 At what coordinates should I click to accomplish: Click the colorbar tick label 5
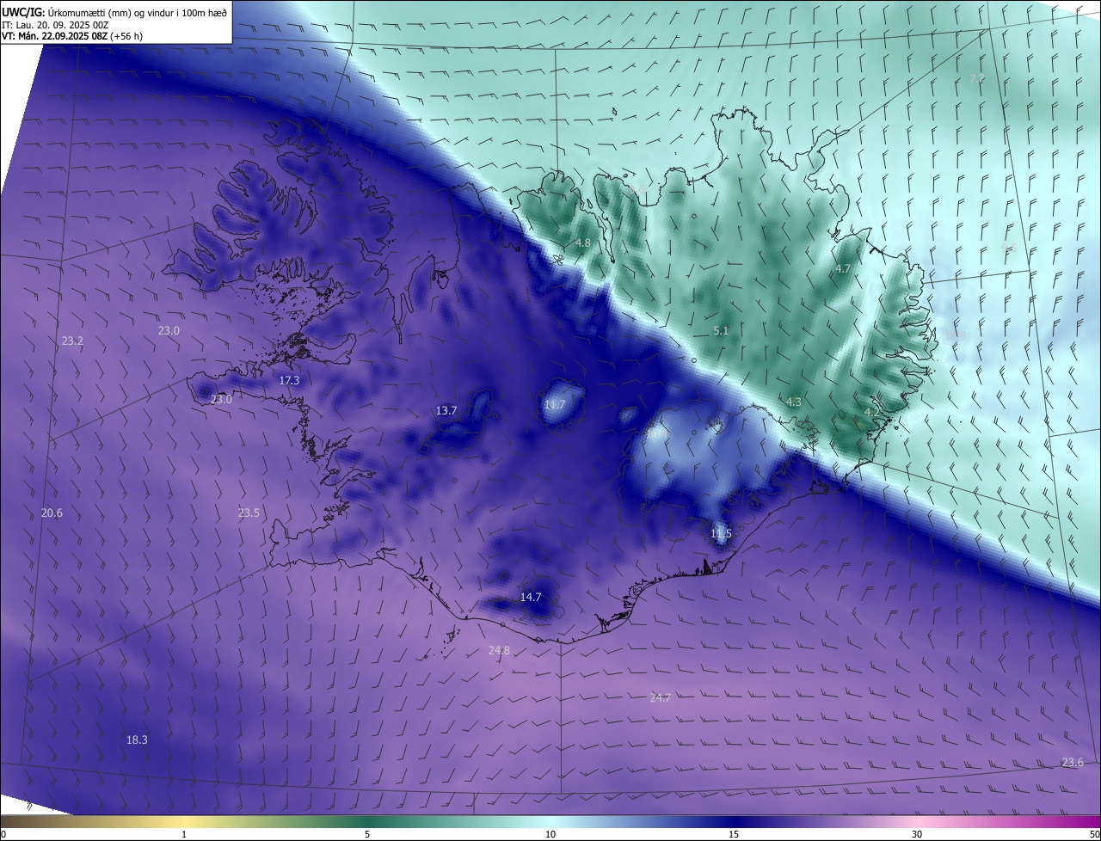coord(367,834)
